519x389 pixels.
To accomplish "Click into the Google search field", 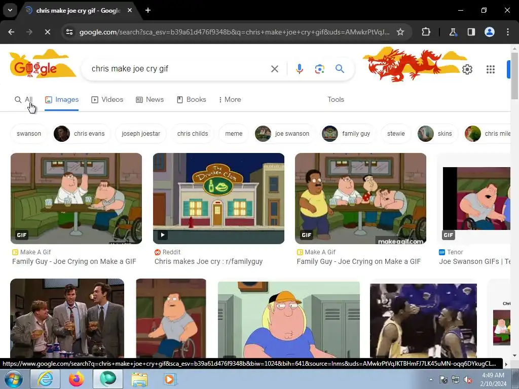I will point(179,69).
